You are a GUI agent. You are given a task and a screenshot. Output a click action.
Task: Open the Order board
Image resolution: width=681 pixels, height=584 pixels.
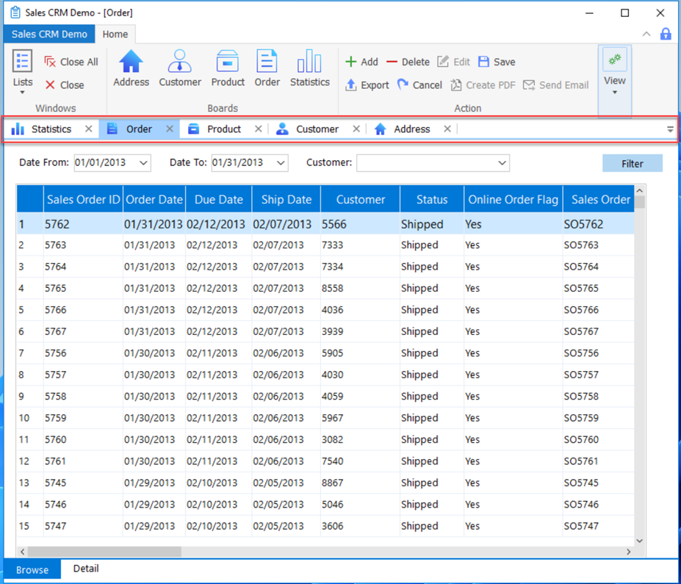(267, 70)
